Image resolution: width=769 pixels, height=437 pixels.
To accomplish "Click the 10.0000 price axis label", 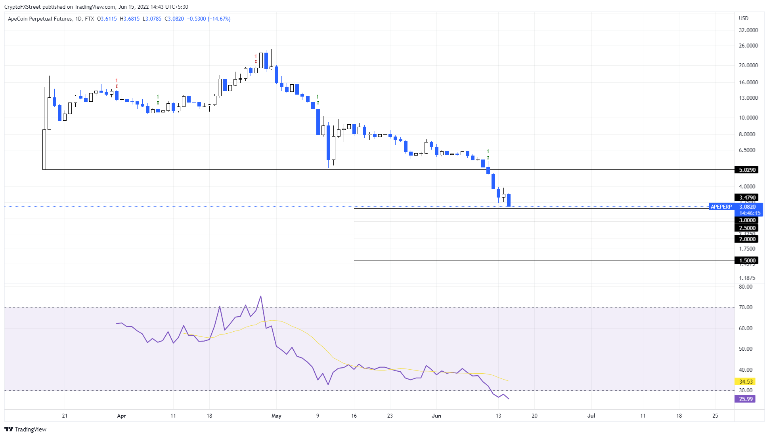I will point(748,118).
